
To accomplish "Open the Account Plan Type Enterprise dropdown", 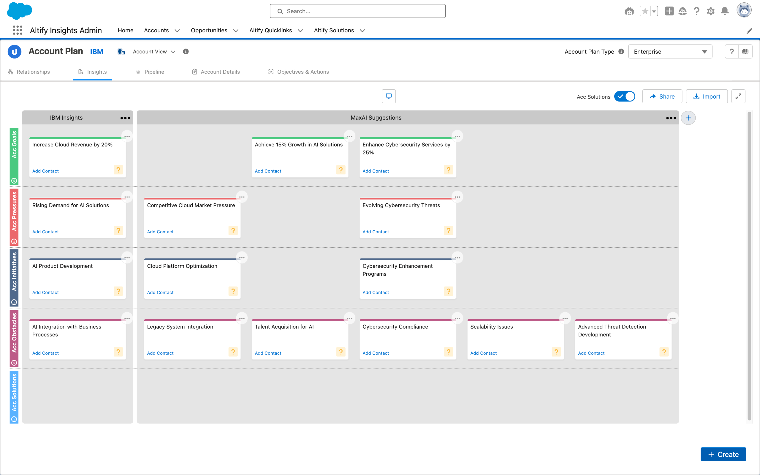I will point(670,52).
